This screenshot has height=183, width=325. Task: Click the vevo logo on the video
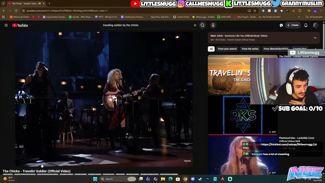187,161
